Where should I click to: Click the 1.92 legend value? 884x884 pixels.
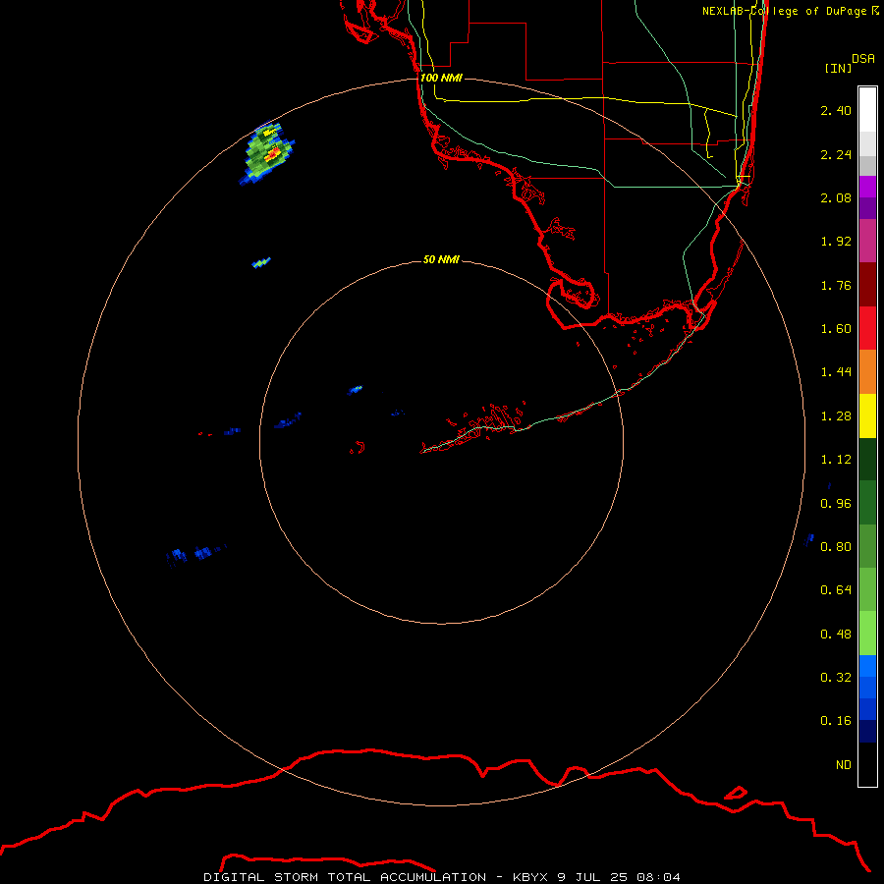click(x=836, y=242)
